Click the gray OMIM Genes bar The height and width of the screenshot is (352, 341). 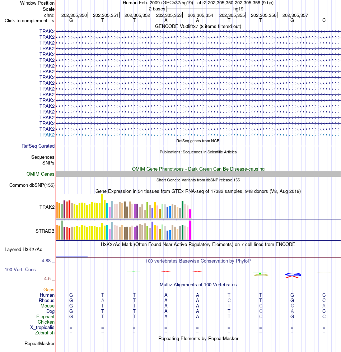point(198,174)
